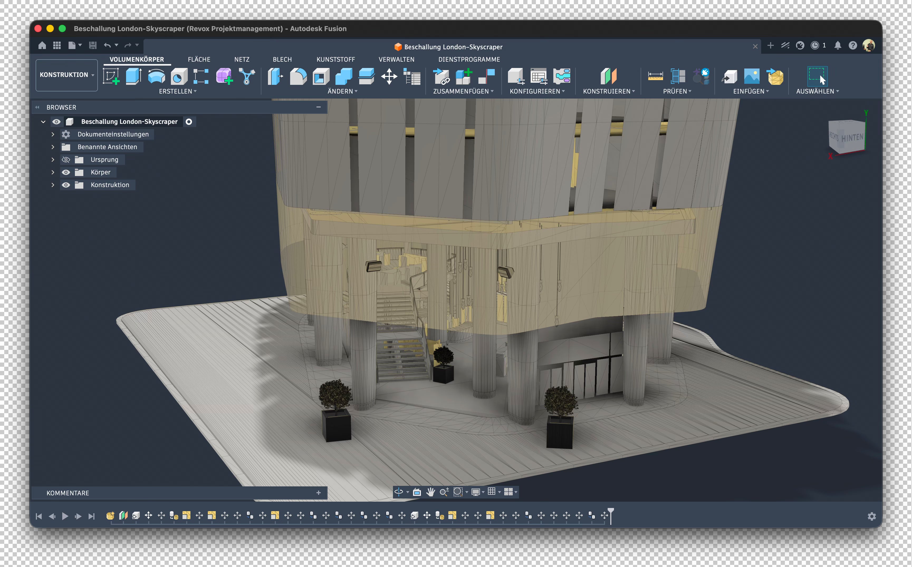Click the Save icon

(93, 45)
